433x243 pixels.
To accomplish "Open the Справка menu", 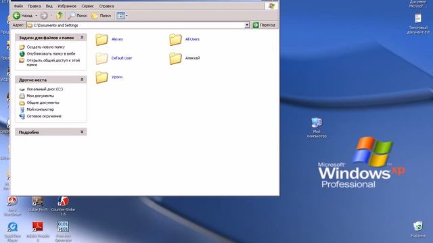I will pos(106,6).
